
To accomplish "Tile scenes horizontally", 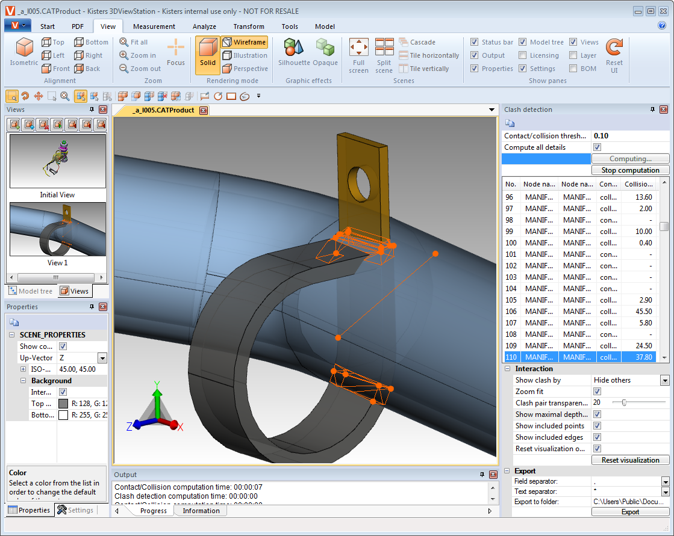I will pyautogui.click(x=429, y=55).
